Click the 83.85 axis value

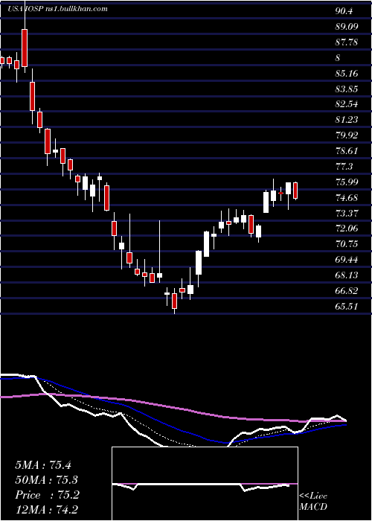(x=347, y=89)
